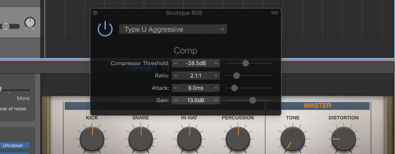
Task: Click the Gain slider handle
Action: coord(253,100)
